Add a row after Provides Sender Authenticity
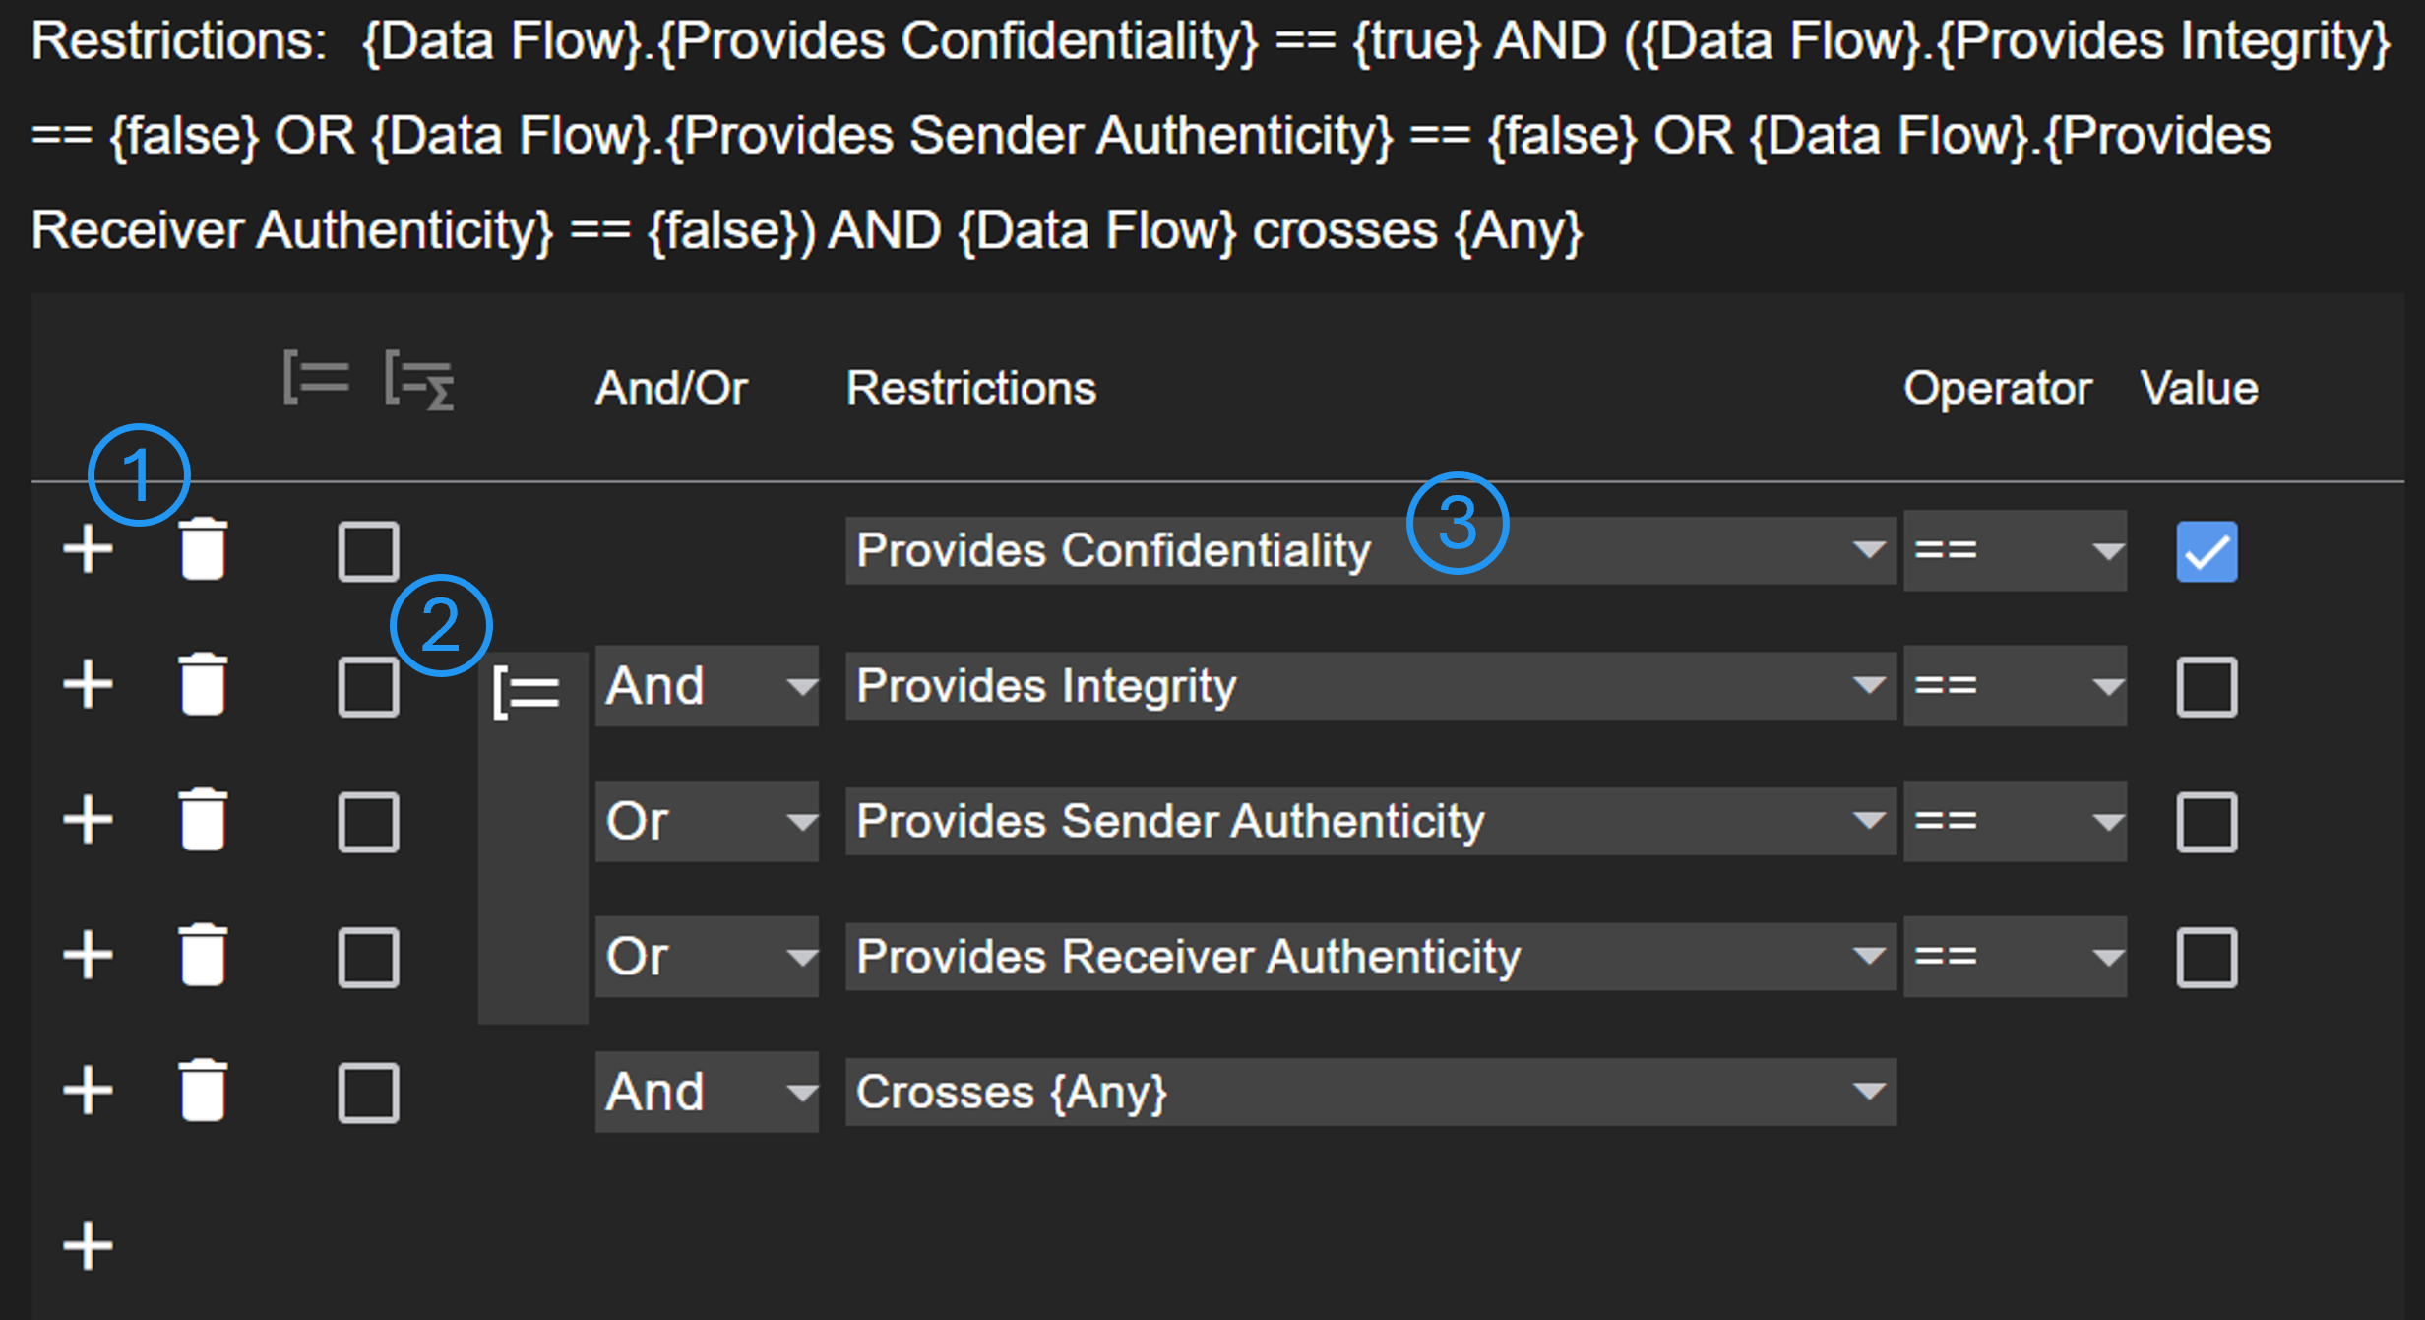 click(x=89, y=821)
